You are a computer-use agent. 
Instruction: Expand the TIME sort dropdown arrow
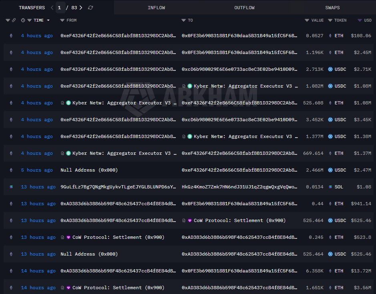48,20
